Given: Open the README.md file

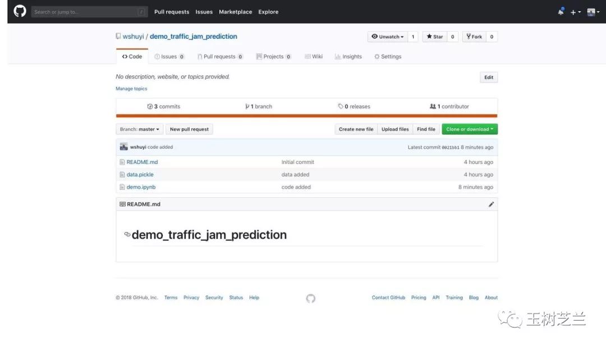Looking at the screenshot, I should pyautogui.click(x=142, y=162).
